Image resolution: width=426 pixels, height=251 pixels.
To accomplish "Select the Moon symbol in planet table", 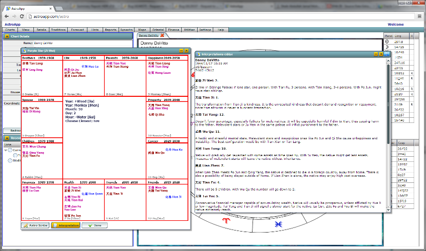I will point(387,47).
